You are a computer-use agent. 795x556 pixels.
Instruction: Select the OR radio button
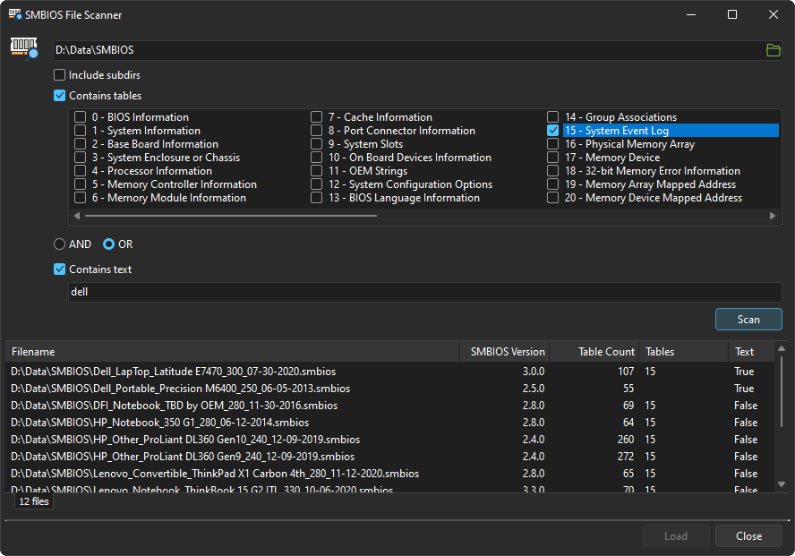pos(108,244)
